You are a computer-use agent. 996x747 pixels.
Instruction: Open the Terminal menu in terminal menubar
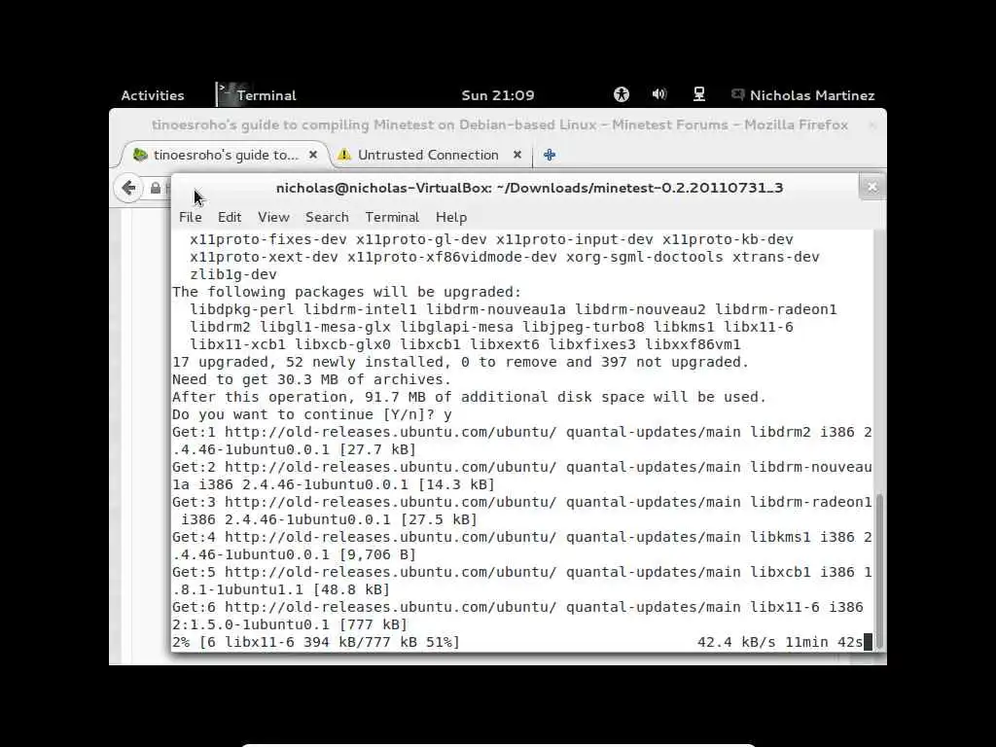coord(392,217)
